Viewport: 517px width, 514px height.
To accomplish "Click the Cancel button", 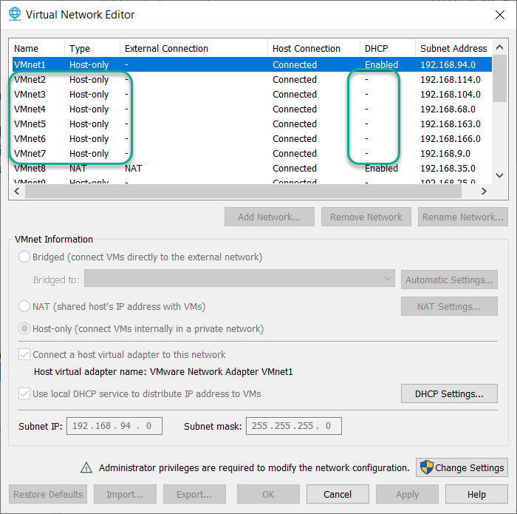I will tap(338, 494).
